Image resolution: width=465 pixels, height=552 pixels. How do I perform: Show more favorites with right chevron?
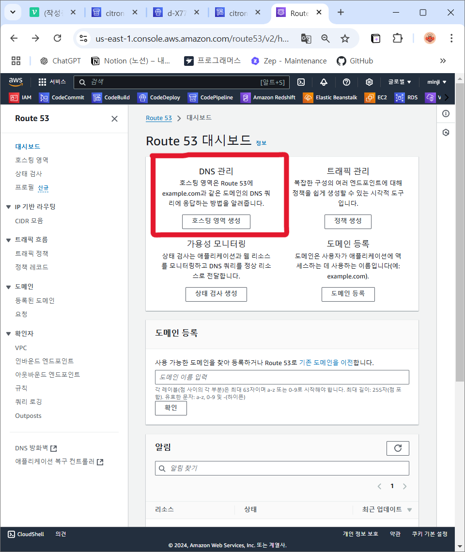pos(447,97)
